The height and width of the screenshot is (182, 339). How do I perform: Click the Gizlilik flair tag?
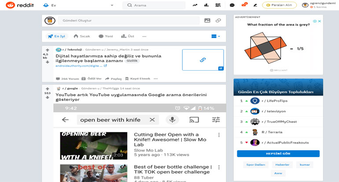[x=132, y=61]
